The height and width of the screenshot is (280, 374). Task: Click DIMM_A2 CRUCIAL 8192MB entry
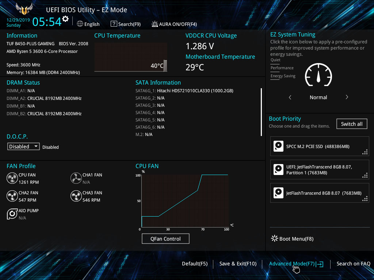coord(44,98)
